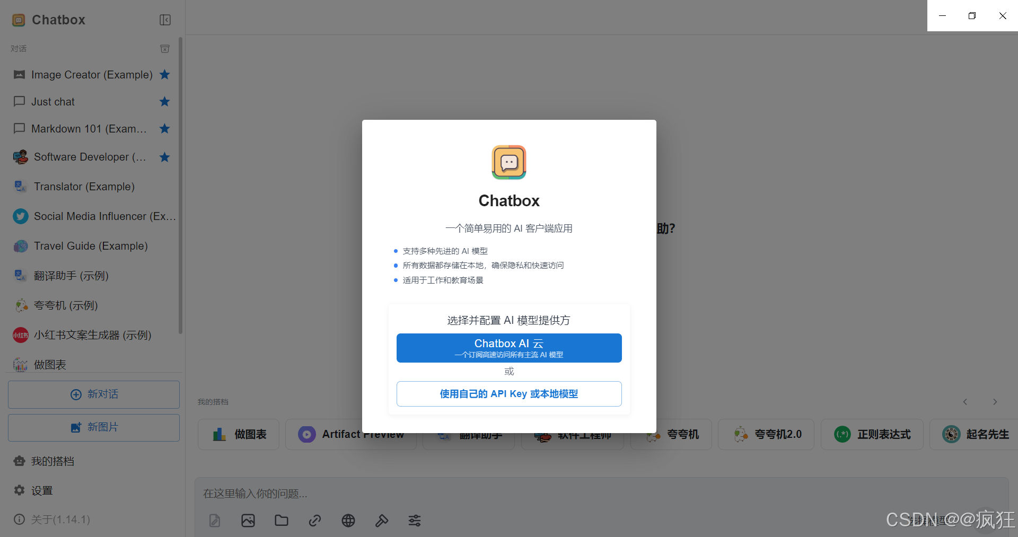Start a new chat with 新对话
The image size is (1018, 537).
point(93,394)
